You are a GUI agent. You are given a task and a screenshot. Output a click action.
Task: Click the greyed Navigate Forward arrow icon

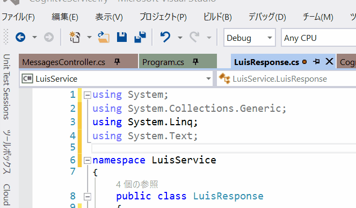click(x=49, y=37)
